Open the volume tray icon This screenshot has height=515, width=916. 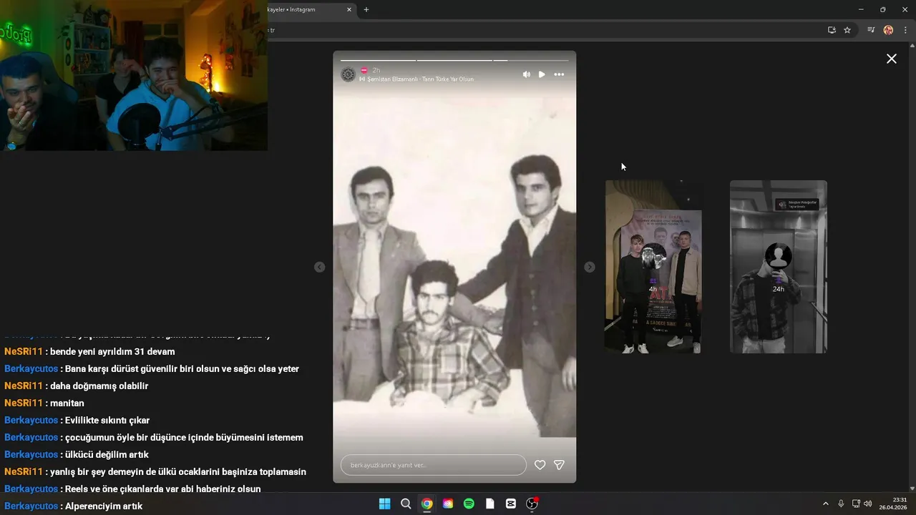click(x=868, y=504)
